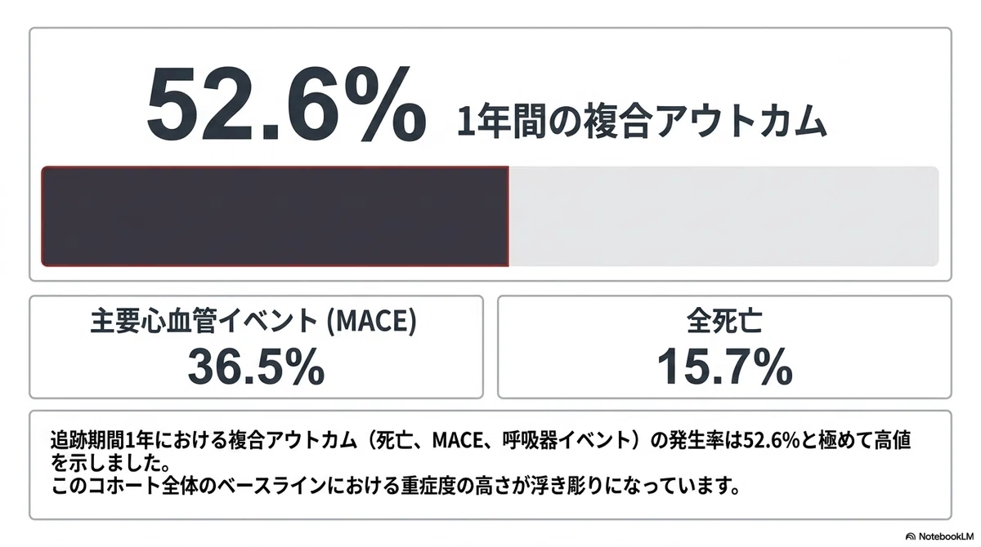Screen dimensions: 981x547
Task: Click the 15.7% all-cause death value
Action: pos(724,367)
